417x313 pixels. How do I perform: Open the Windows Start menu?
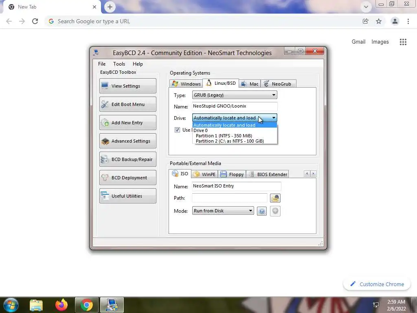(11, 305)
